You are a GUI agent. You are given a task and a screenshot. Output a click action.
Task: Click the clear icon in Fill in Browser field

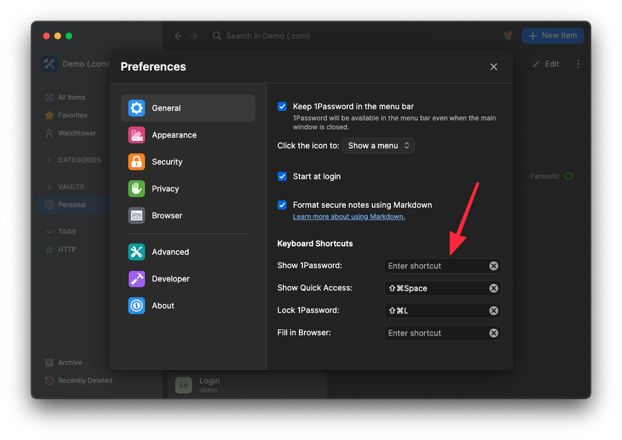(x=493, y=333)
